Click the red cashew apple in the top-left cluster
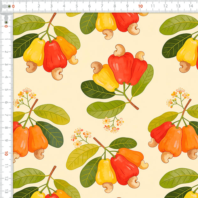198x198 pixels. point(55,56)
